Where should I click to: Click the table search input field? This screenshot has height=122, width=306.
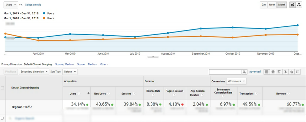click(x=225, y=72)
